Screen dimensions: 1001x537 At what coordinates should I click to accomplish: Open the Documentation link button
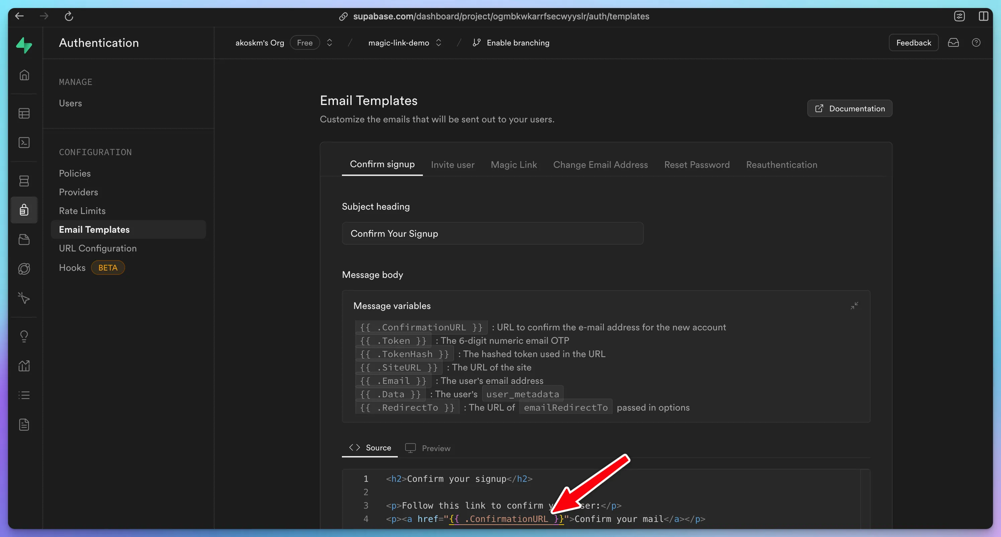coord(849,108)
